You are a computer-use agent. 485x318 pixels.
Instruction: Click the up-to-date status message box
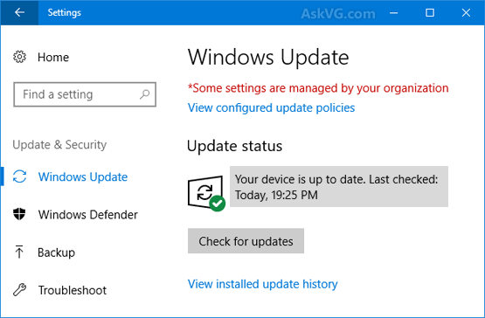[339, 187]
